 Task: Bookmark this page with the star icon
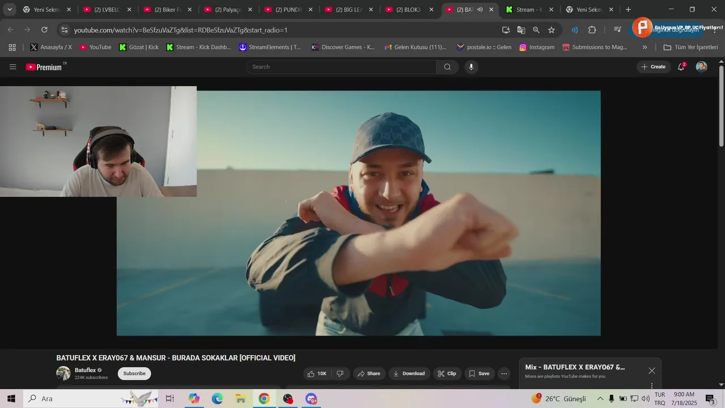tap(551, 30)
